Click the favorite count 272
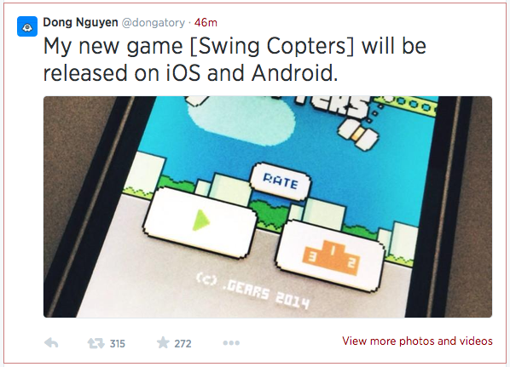 point(183,344)
